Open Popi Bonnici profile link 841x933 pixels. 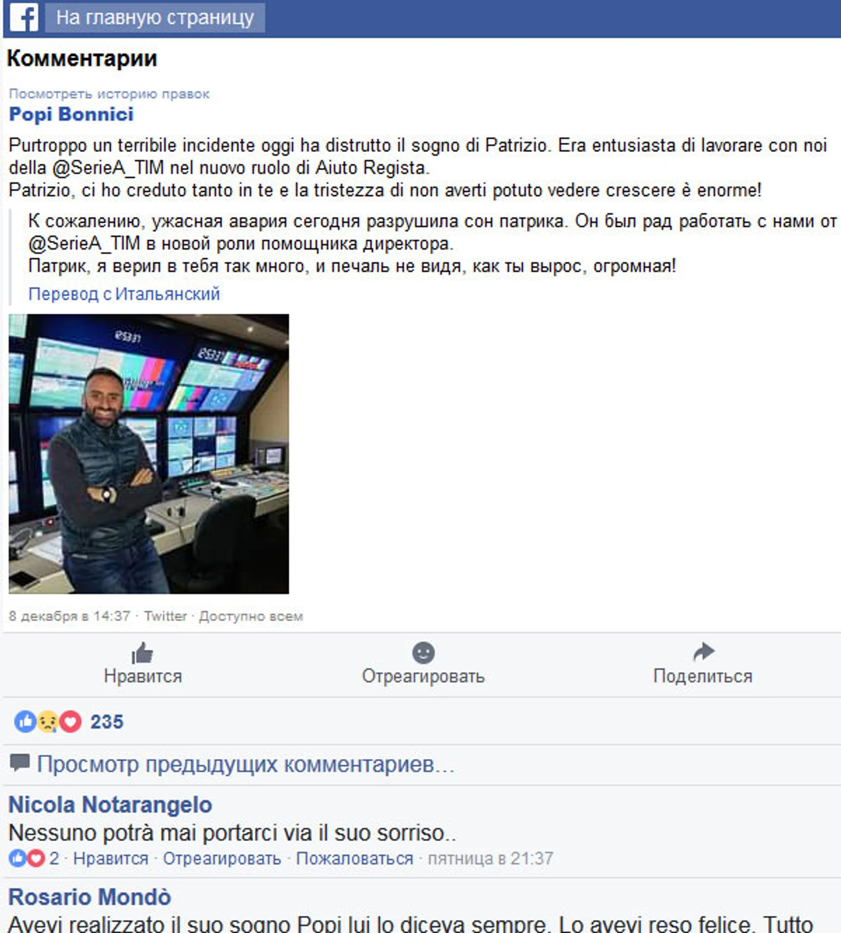point(71,114)
